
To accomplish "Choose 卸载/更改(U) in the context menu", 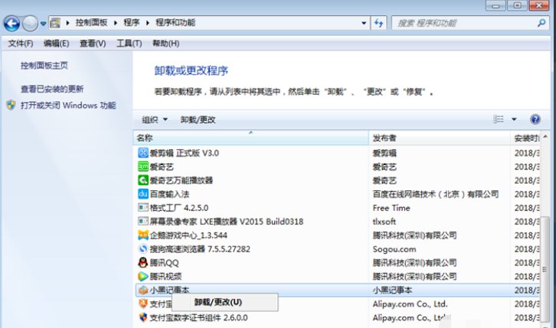I will tap(225, 303).
